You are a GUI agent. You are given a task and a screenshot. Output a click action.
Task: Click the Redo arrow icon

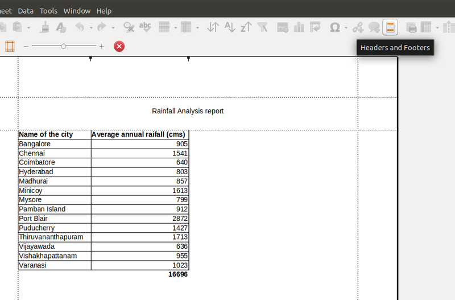pyautogui.click(x=102, y=27)
